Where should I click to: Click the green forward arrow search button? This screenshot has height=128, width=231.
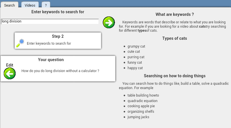(x=109, y=22)
